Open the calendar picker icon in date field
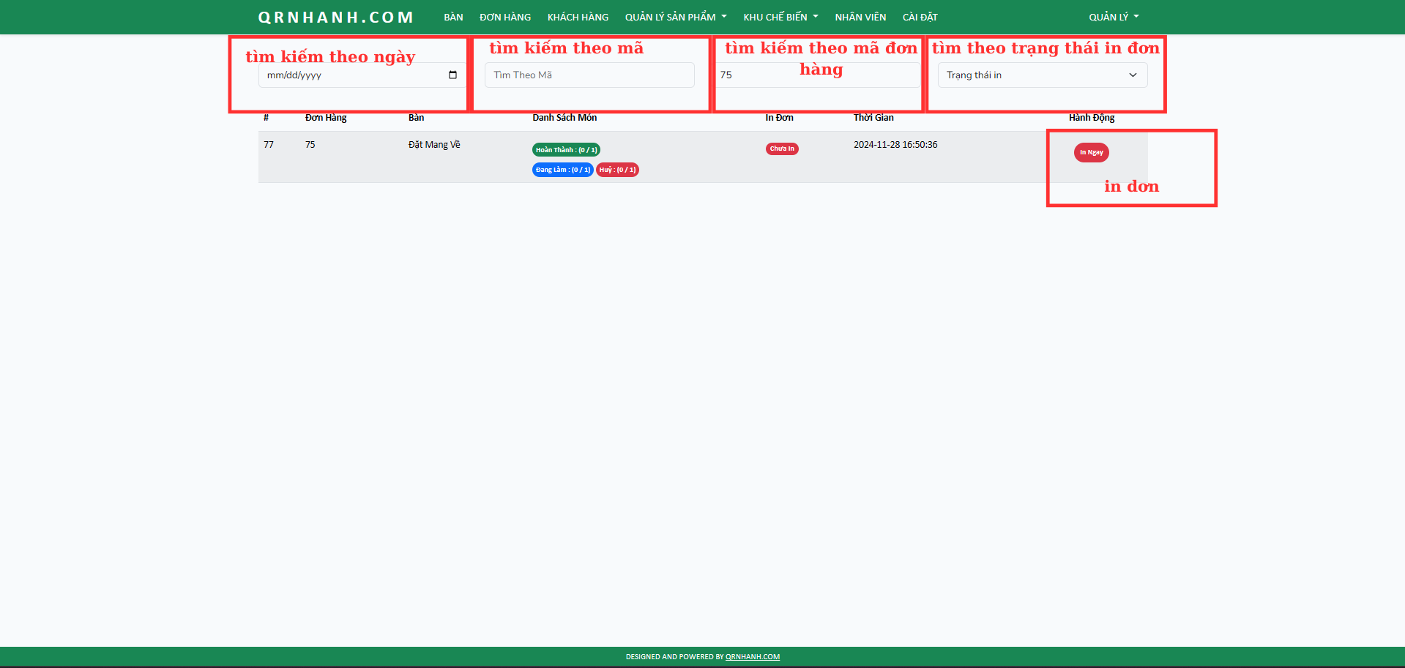Image resolution: width=1405 pixels, height=668 pixels. [452, 75]
